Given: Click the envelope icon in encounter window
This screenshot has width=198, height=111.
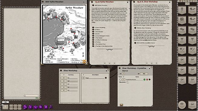Looking at the screenshot, I should click(x=121, y=105).
